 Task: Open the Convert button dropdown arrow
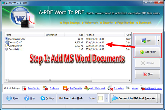click(159, 98)
